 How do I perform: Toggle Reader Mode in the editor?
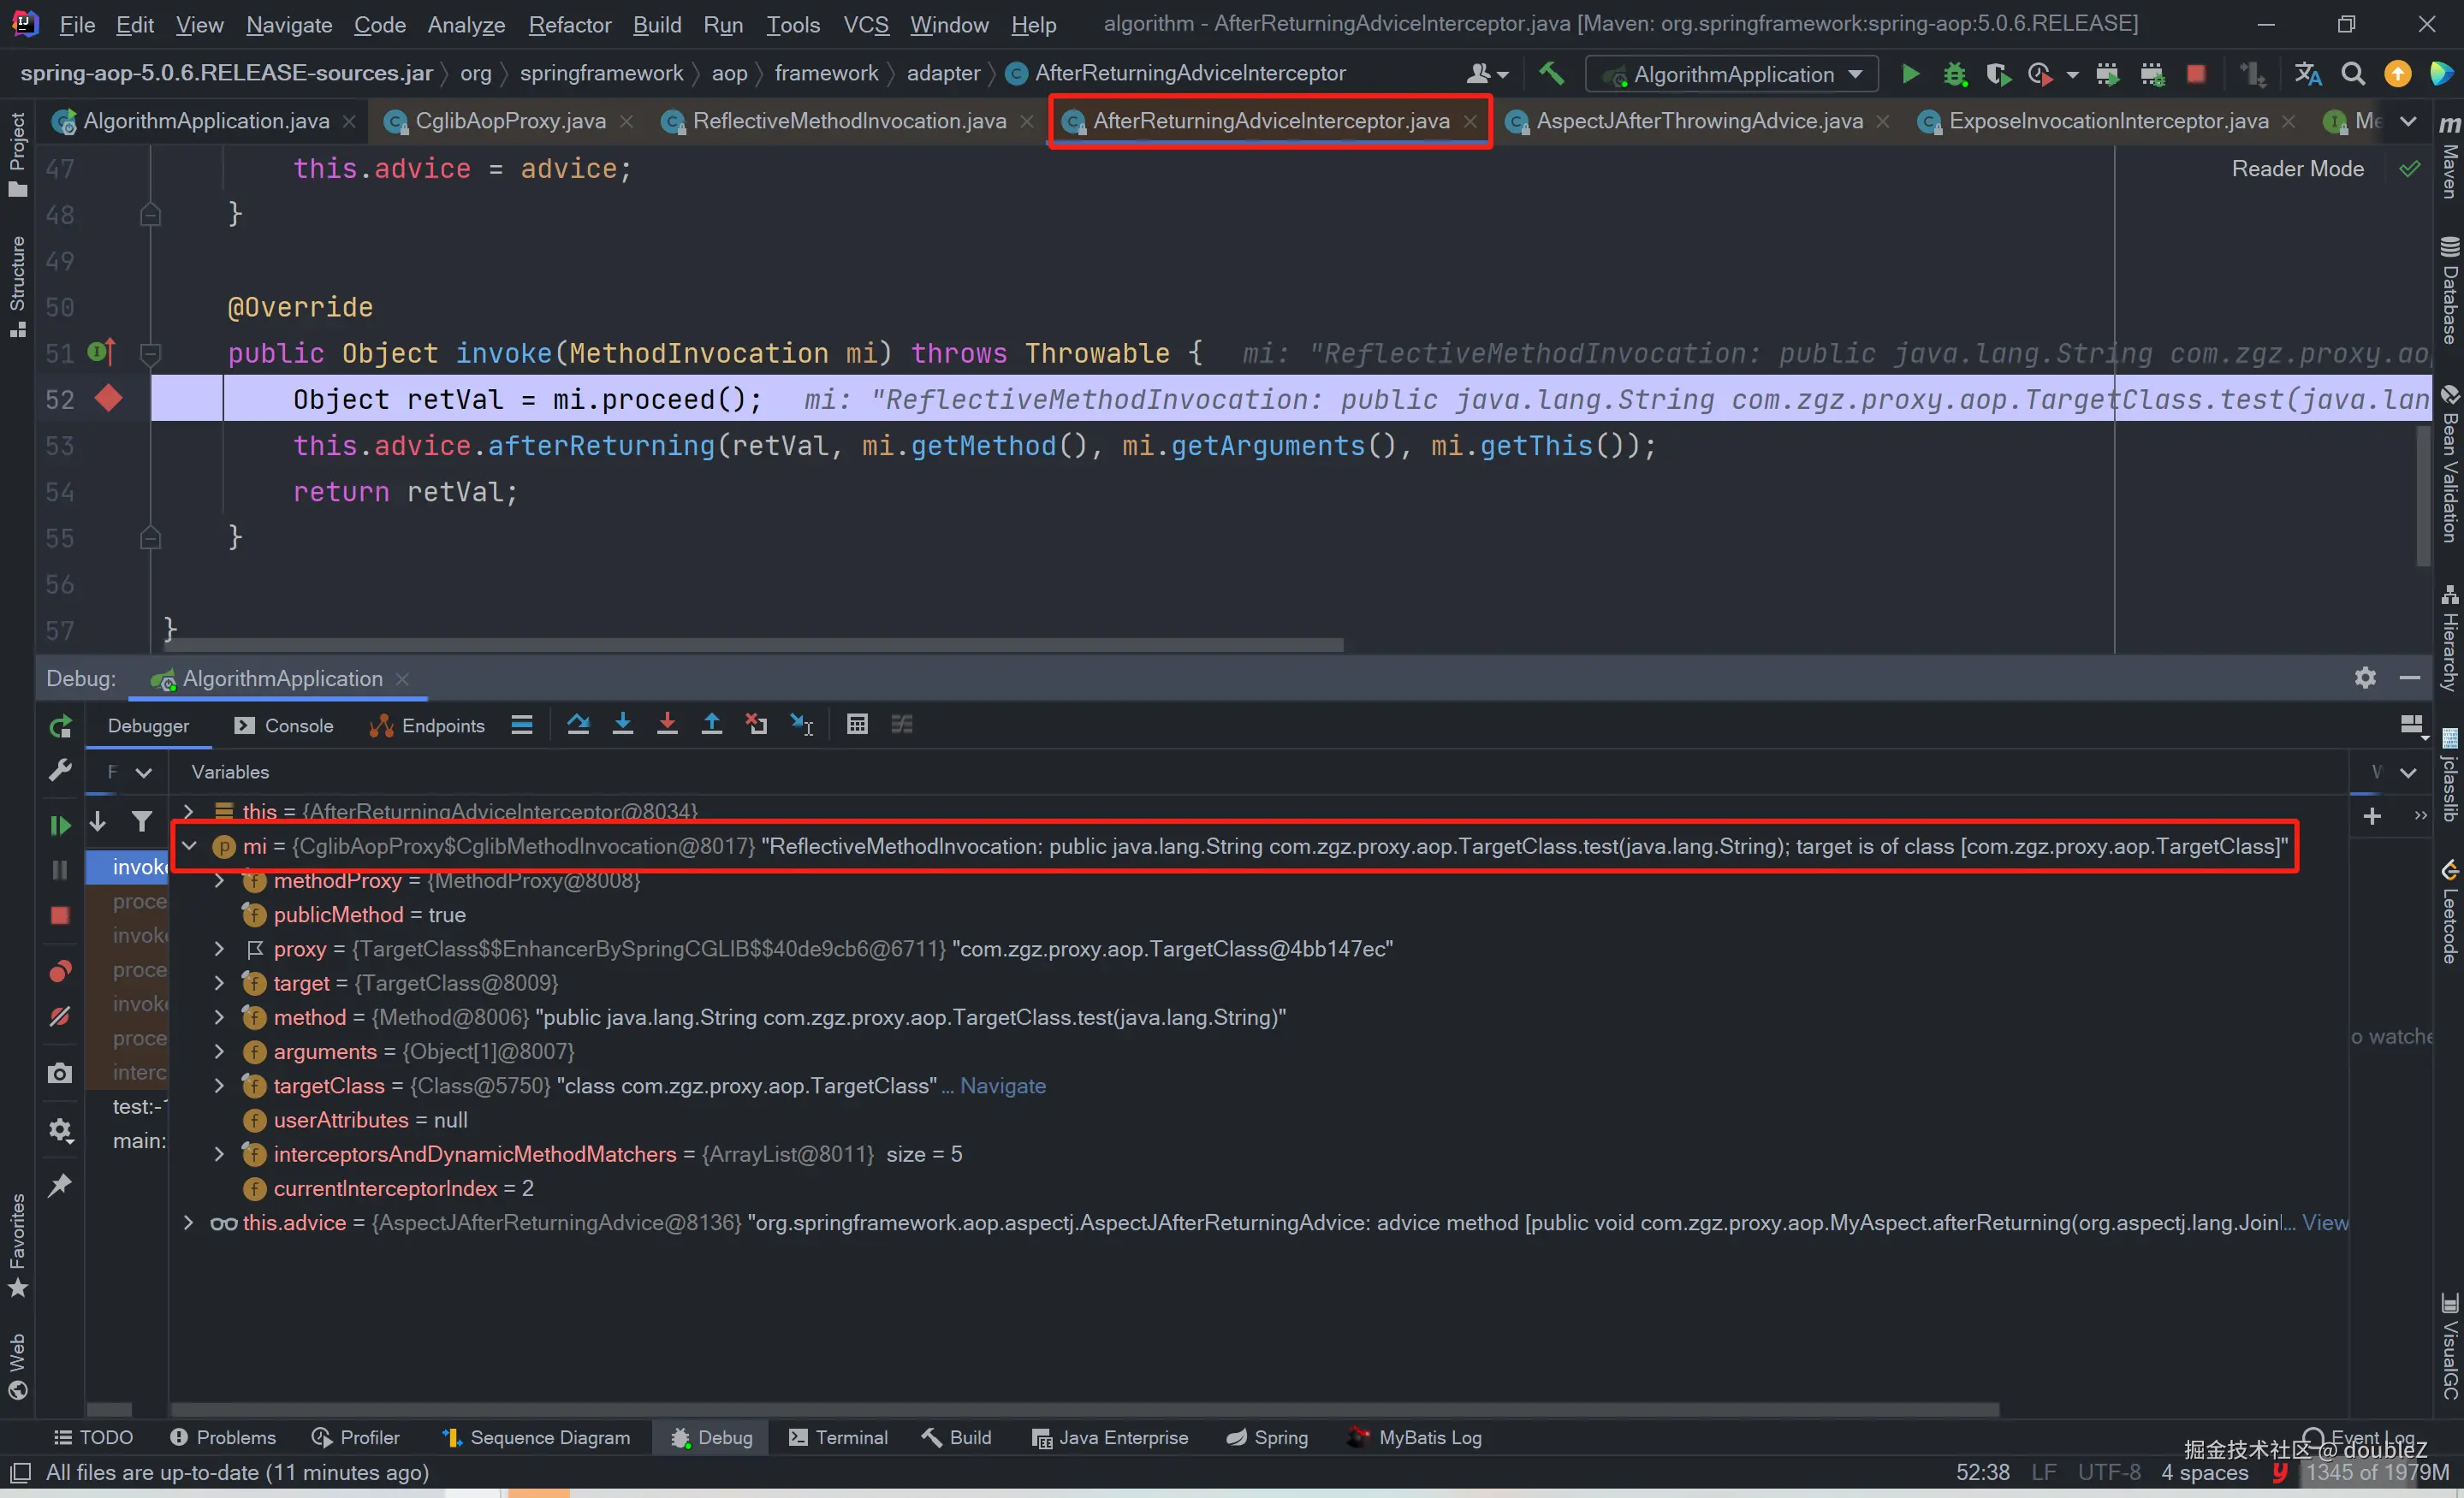point(2297,169)
